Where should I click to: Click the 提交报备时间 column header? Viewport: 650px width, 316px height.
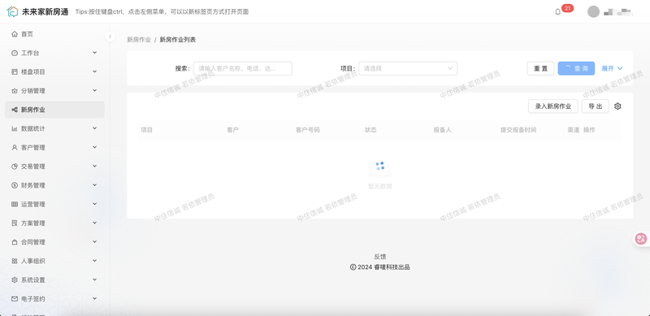pos(518,130)
